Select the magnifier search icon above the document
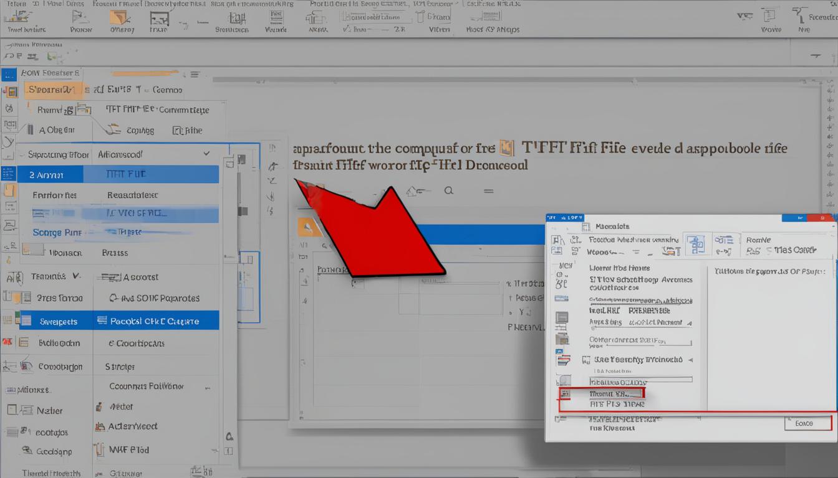This screenshot has width=838, height=478. [449, 190]
